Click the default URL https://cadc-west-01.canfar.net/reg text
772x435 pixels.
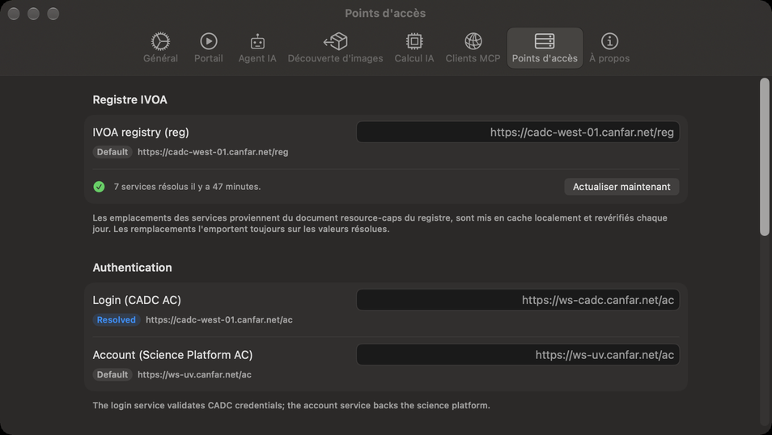[x=213, y=152]
